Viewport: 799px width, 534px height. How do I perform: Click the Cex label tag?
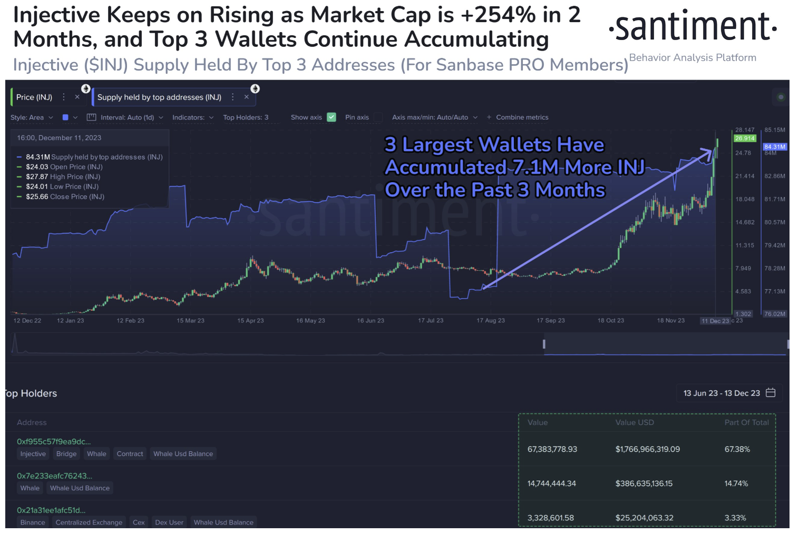(x=139, y=522)
